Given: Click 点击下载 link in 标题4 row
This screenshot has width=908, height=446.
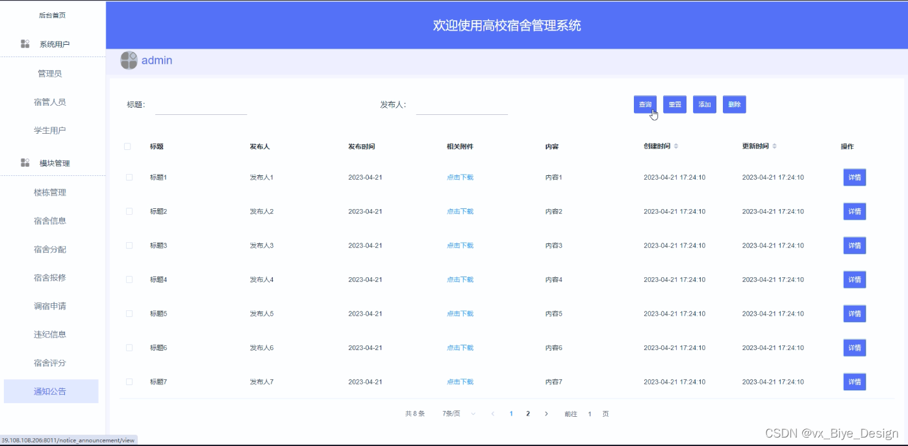Looking at the screenshot, I should click(460, 280).
